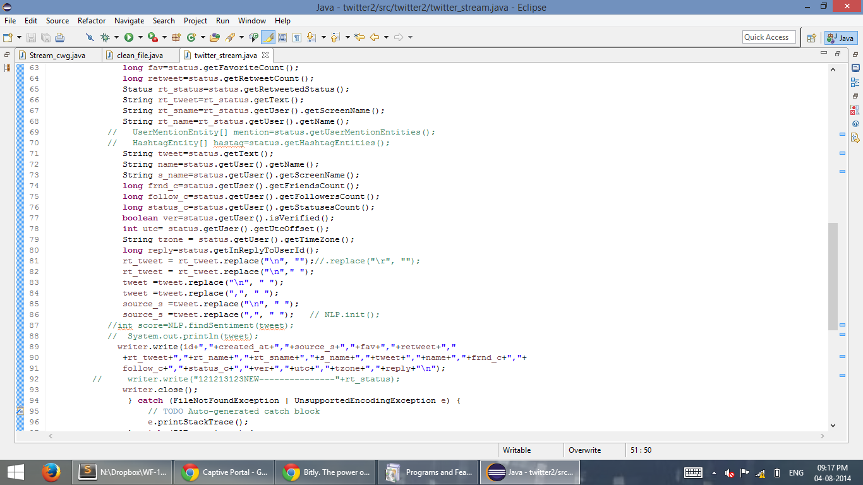
Task: Toggle Mark Occurrences highlighter button
Action: click(x=268, y=37)
